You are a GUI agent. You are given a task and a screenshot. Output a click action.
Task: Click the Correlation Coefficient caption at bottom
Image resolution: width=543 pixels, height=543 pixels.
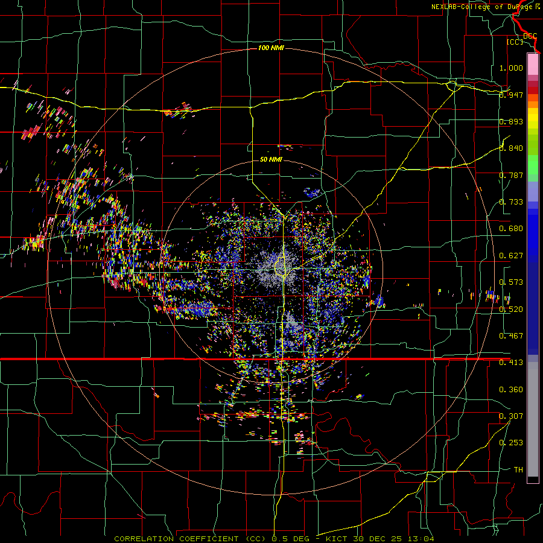[x=273, y=539]
